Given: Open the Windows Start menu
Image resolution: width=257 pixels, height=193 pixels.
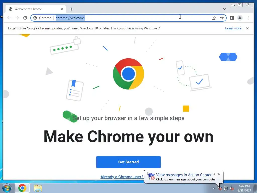Looking at the screenshot, I should click(7, 188).
